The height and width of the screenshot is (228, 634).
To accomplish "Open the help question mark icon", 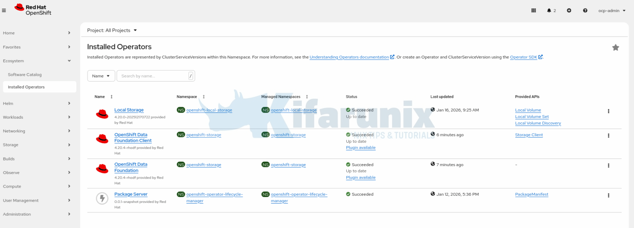I will [x=585, y=10].
